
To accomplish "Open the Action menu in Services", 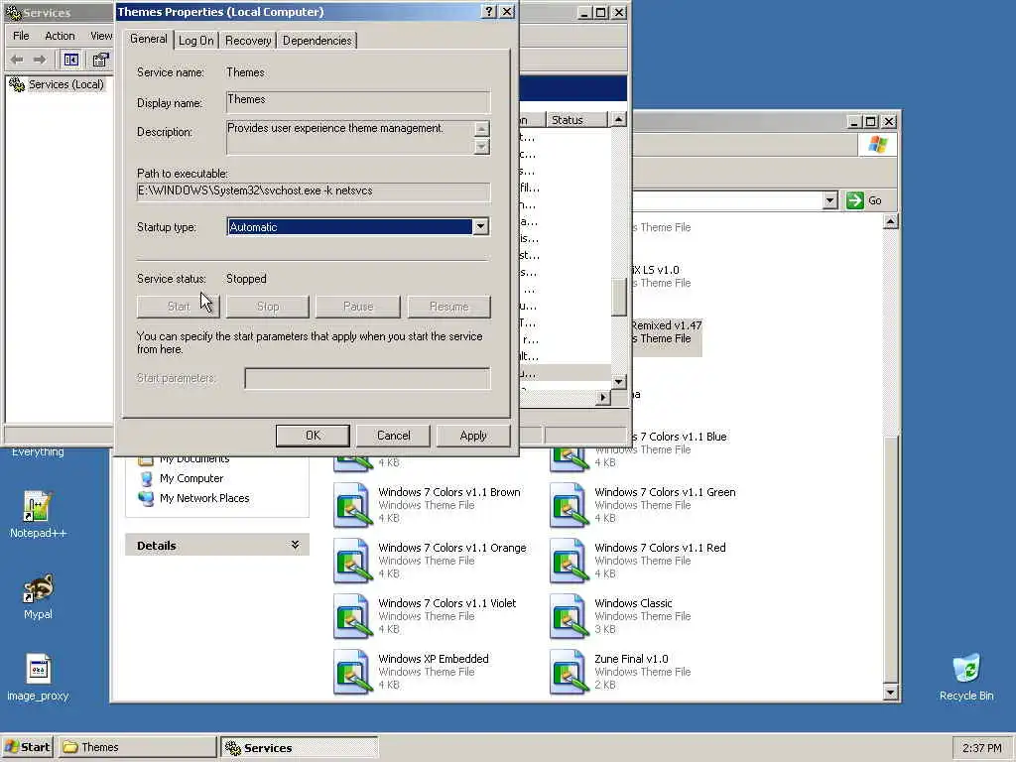I will click(x=60, y=36).
